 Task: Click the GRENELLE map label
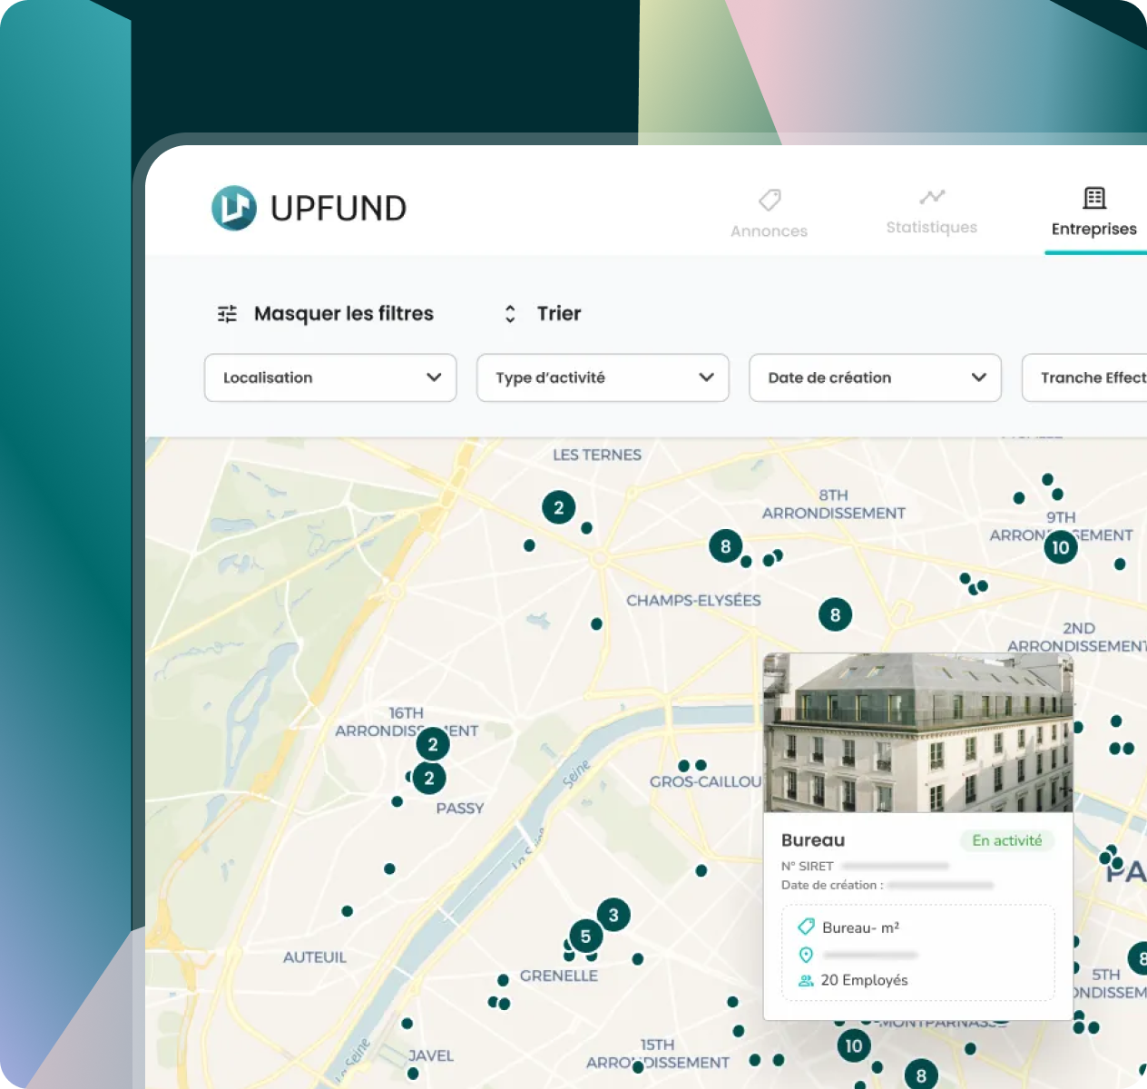pyautogui.click(x=559, y=976)
